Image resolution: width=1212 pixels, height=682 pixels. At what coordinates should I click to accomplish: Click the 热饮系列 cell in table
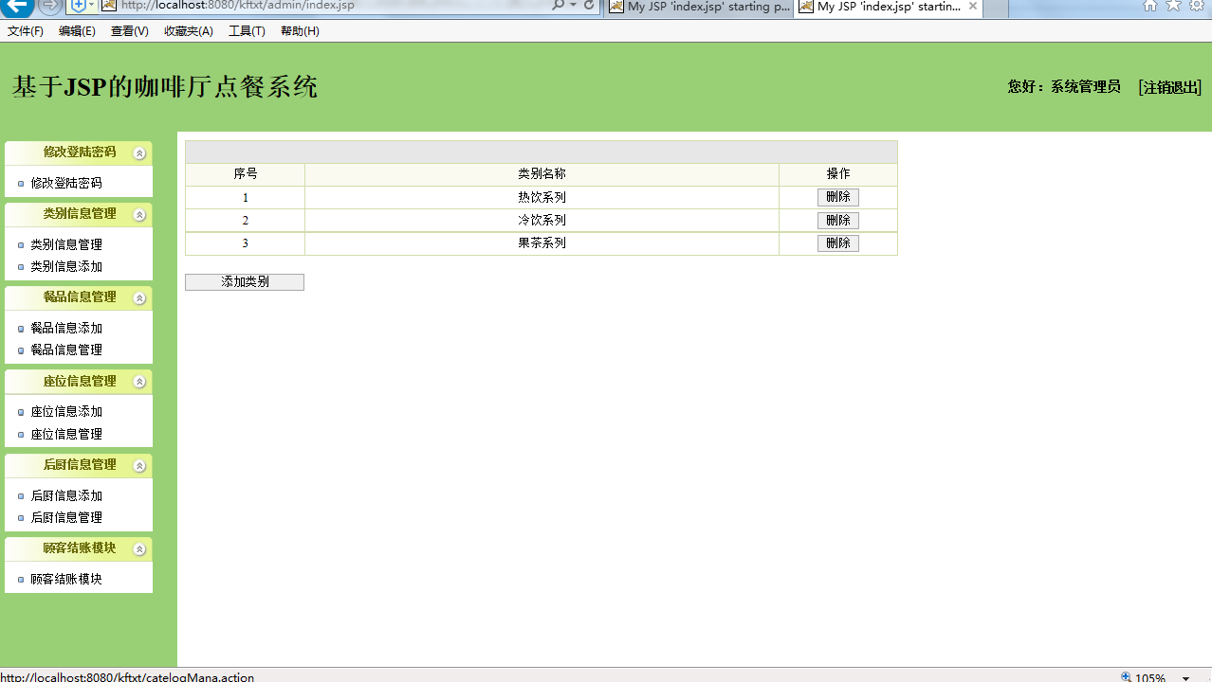(542, 198)
